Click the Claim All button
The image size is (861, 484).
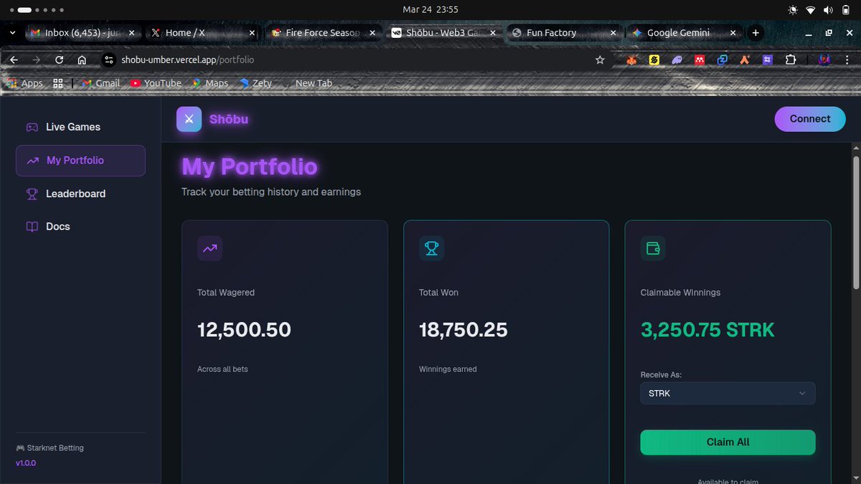coord(728,442)
